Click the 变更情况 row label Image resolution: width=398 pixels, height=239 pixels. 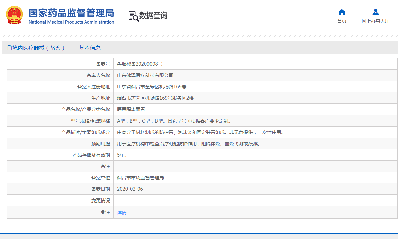point(101,201)
